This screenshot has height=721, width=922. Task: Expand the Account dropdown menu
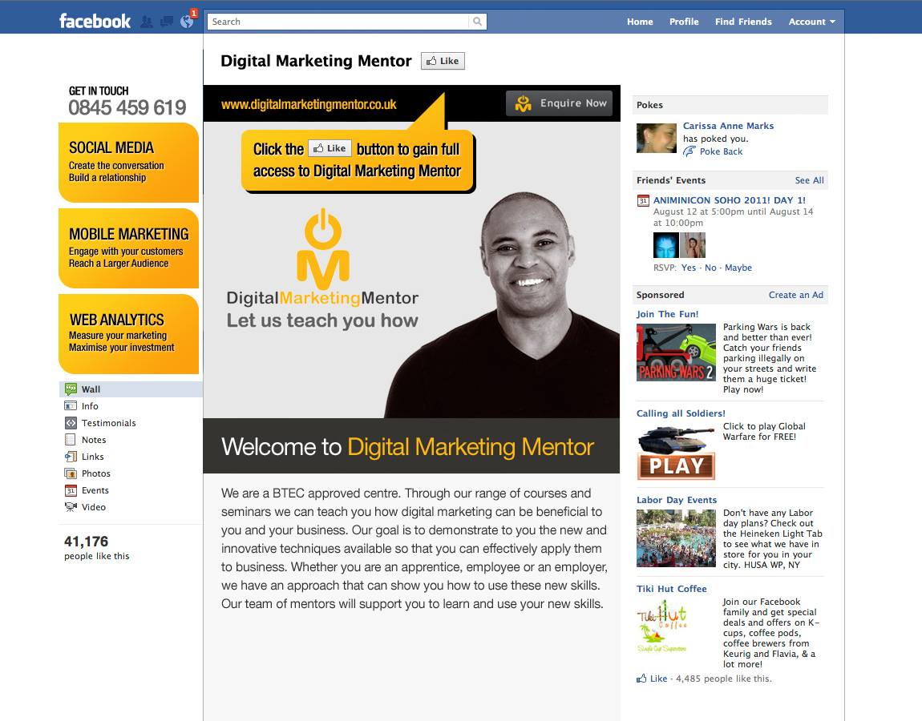[x=811, y=22]
